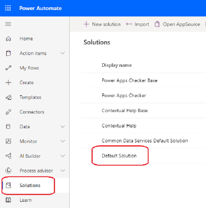Expand the Data section chevron
The width and height of the screenshot is (206, 208).
pos(62,127)
